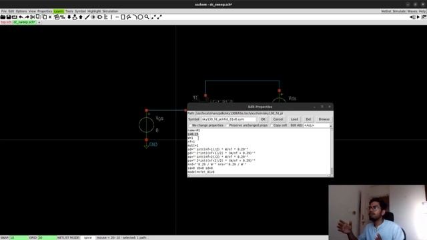This screenshot has width=427, height=240.
Task: Click the GRID value field in status bar
Action: coord(47,237)
